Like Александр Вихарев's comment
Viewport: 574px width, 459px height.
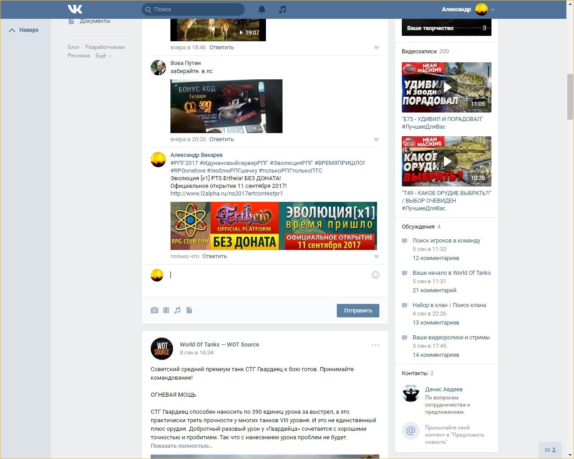[376, 256]
